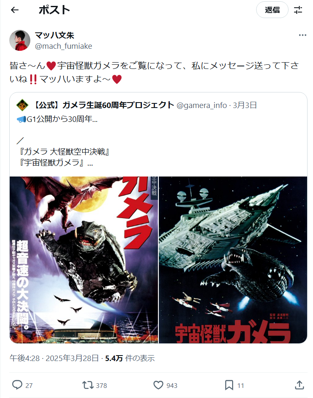Click the 5.4万 件の表示 view count

tap(130, 358)
